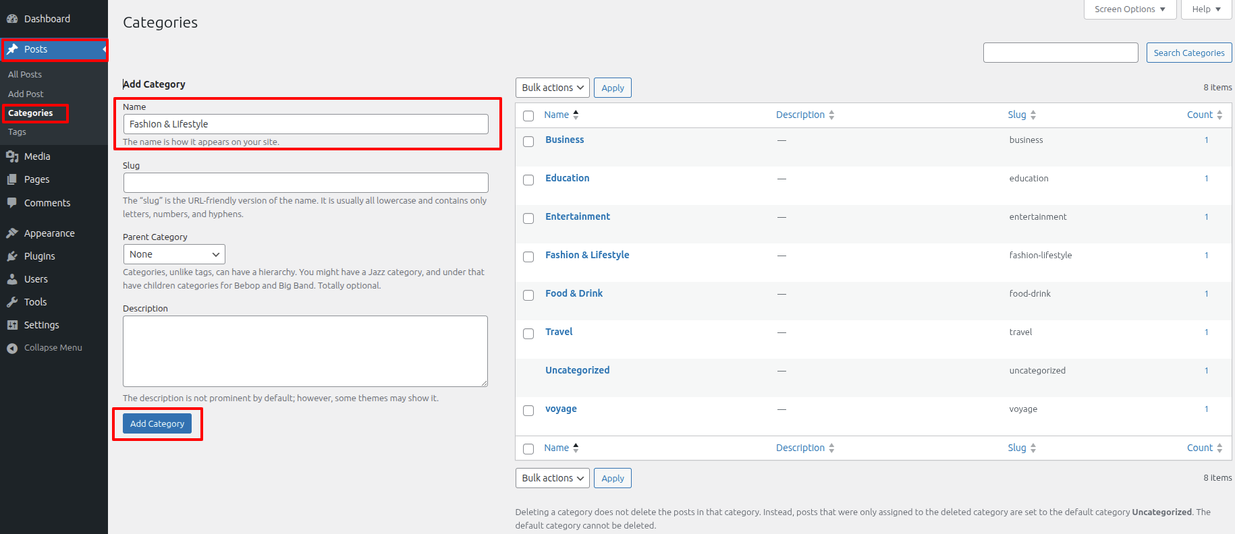Click into the Slug text field
Viewport: 1235px width, 534px height.
306,183
